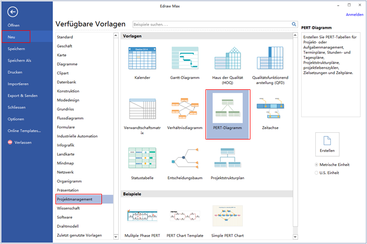This screenshot has height=244, width=367.
Task: Select the Grundriss category
Action: click(65, 109)
